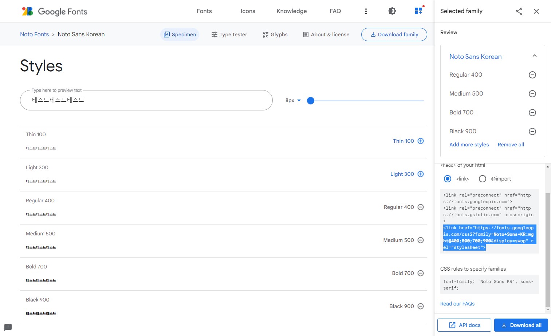Image resolution: width=551 pixels, height=336 pixels.
Task: Switch to the Specimen tab
Action: [x=180, y=35]
